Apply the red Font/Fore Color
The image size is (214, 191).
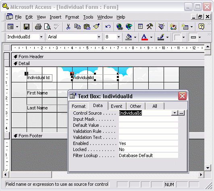(x=145, y=37)
